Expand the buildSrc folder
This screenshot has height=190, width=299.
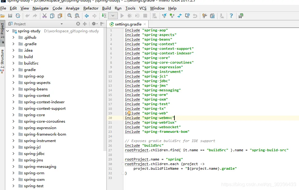[x=13, y=63]
